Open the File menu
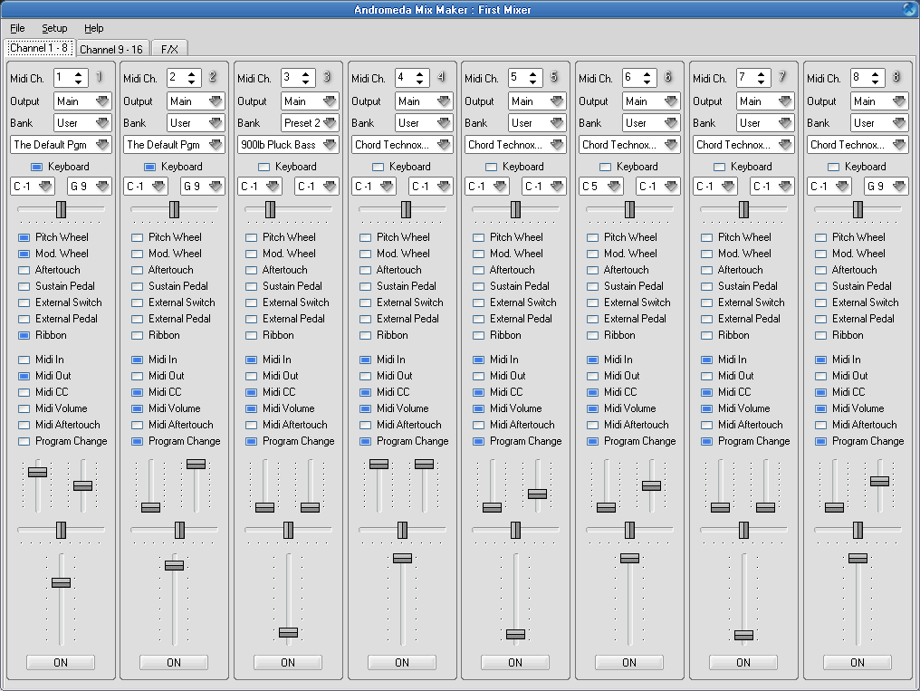Image resolution: width=920 pixels, height=691 pixels. point(17,28)
